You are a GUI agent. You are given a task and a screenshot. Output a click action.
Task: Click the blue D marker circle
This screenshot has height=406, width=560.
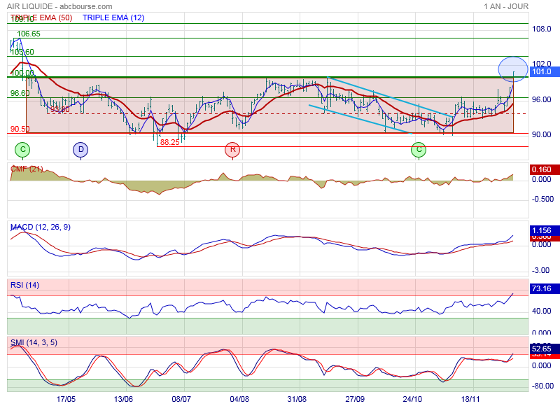[x=81, y=149]
